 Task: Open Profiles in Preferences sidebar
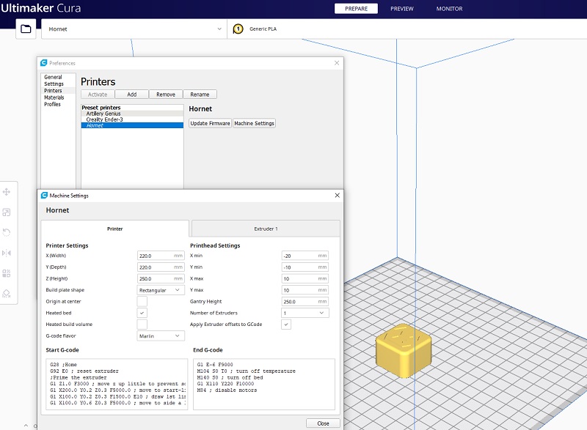[52, 104]
